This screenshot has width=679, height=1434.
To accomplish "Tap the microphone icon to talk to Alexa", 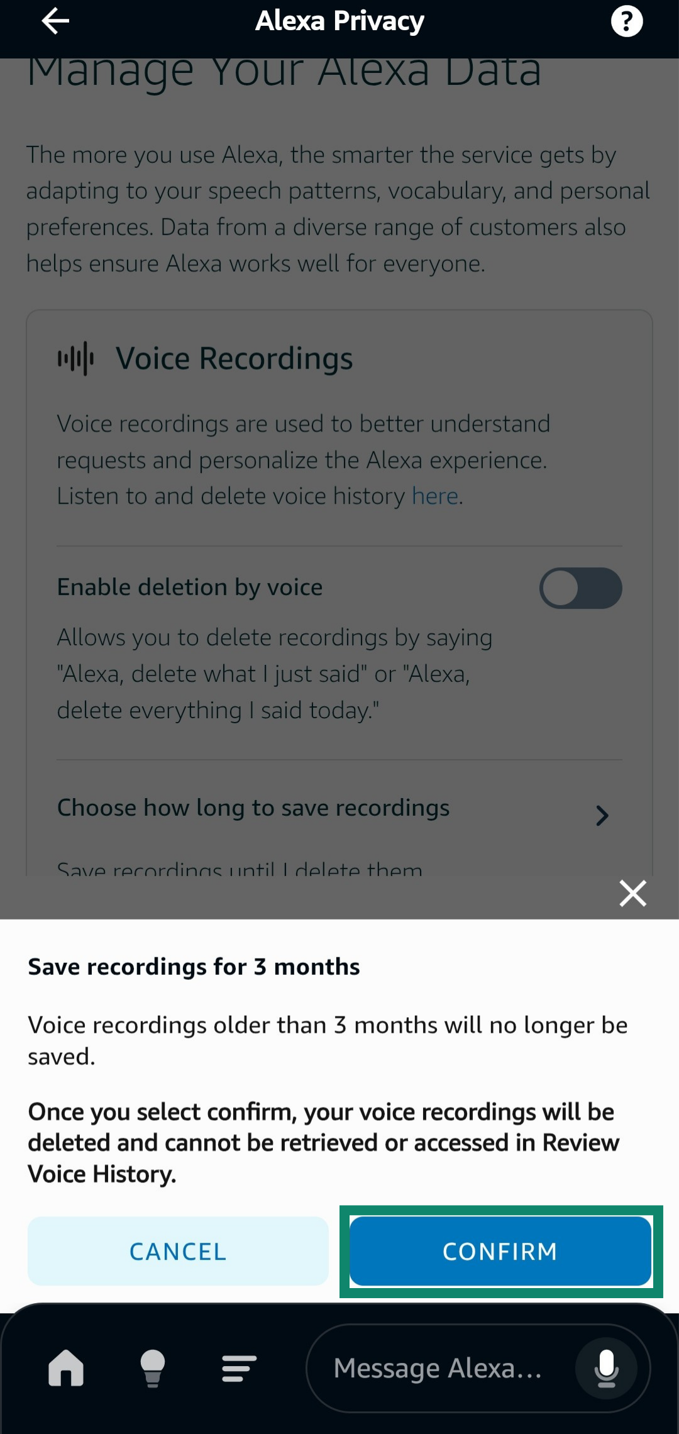I will click(605, 1367).
